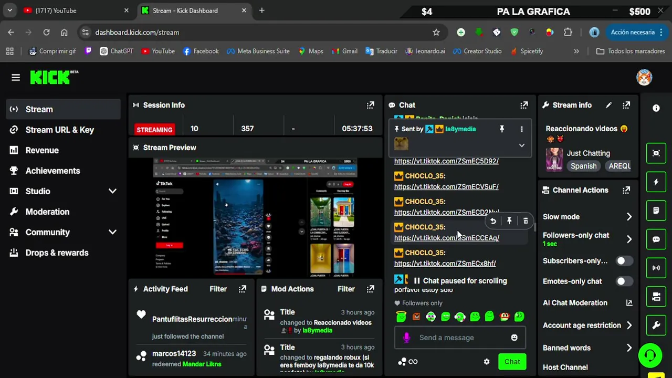672x378 pixels.
Task: Edit stream info with the pencil icon
Action: [x=608, y=105]
